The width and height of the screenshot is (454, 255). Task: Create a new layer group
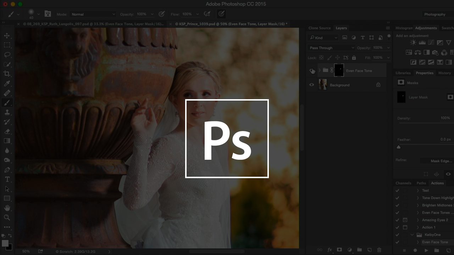(x=359, y=250)
